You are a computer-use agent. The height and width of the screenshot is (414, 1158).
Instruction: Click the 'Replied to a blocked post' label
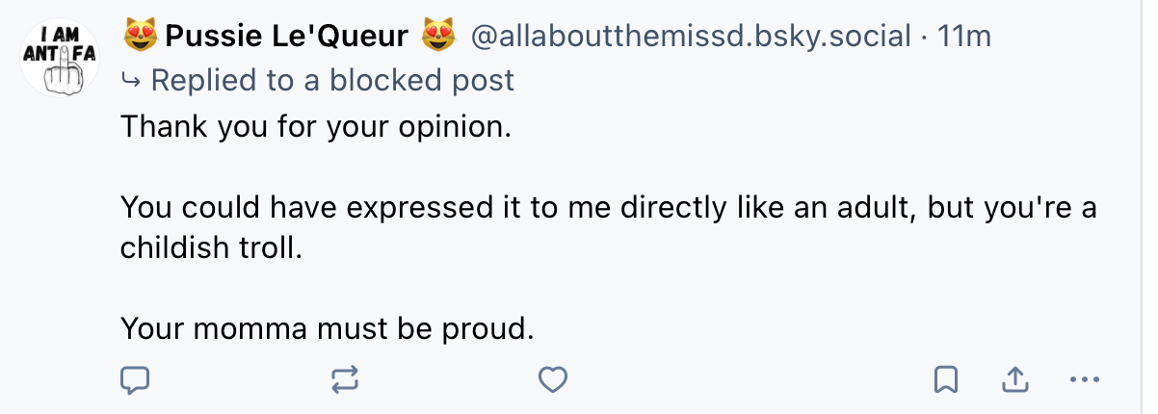(332, 80)
